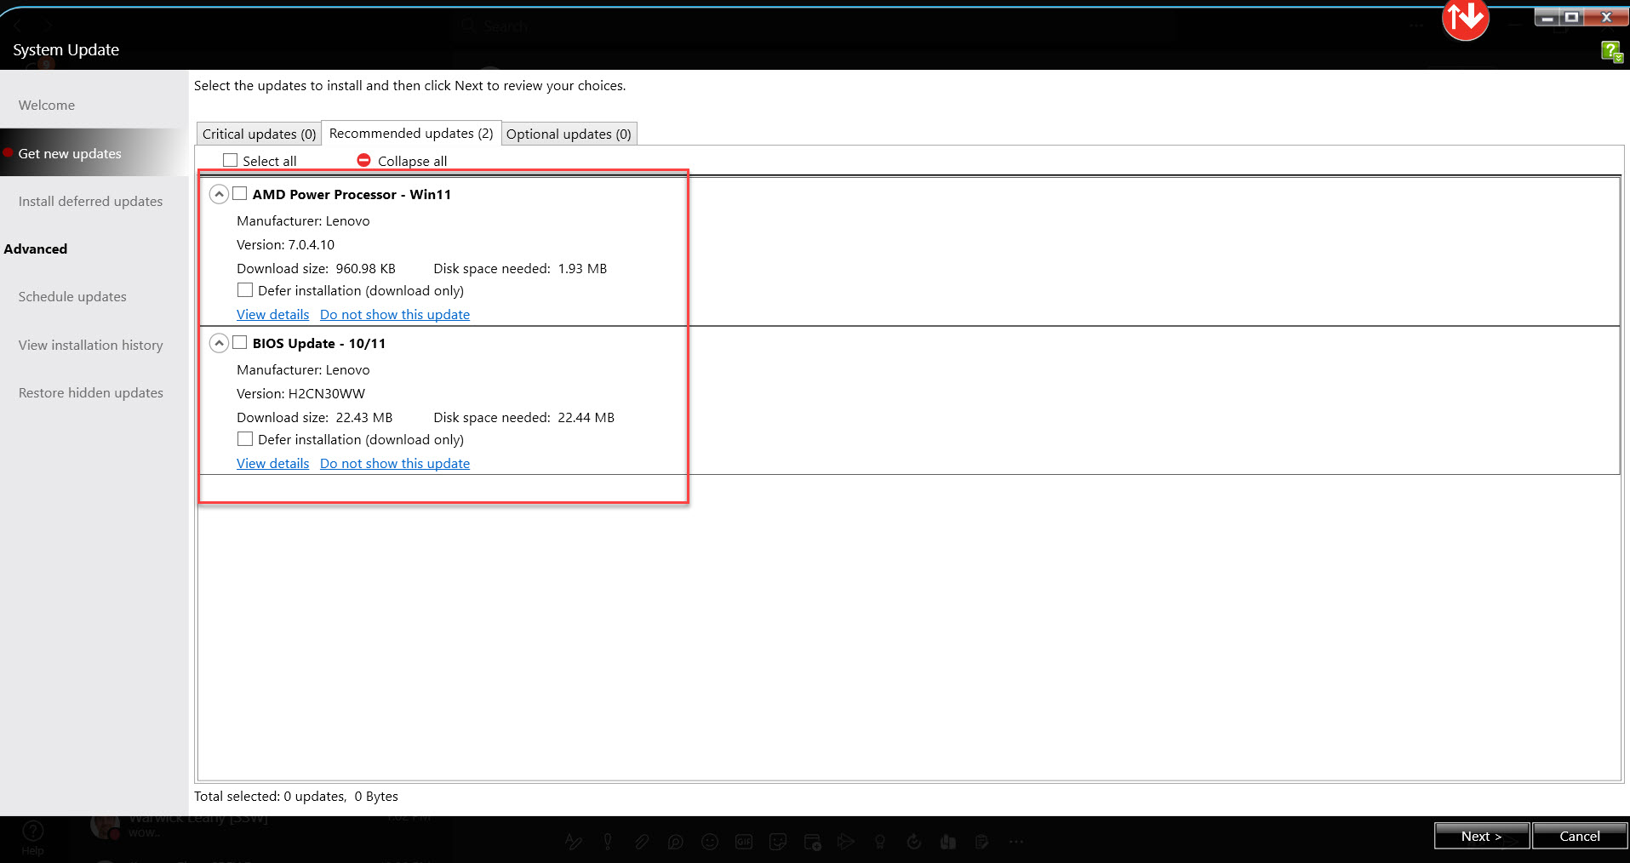Screen dimensions: 1630x863
Task: Click the red up-down arrows icon
Action: click(1465, 18)
